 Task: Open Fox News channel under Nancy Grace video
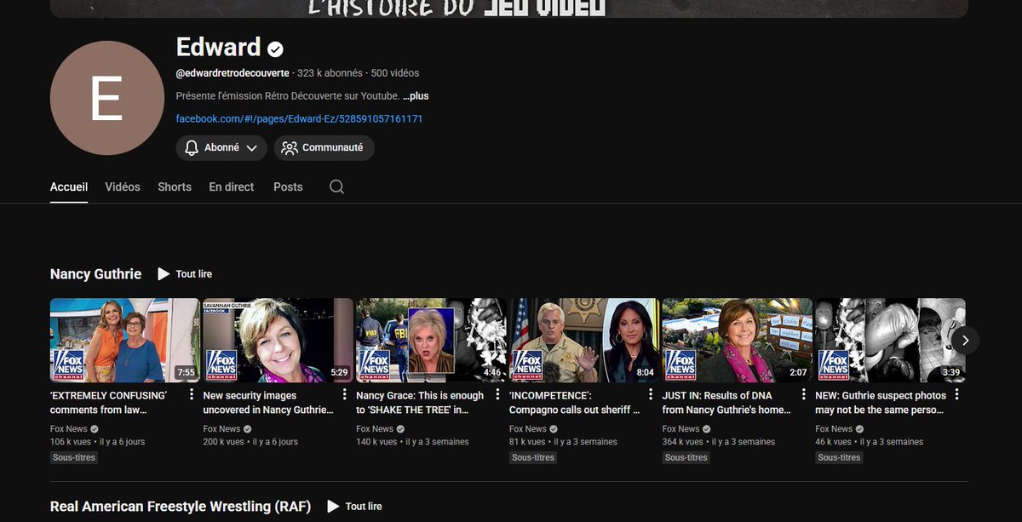pyautogui.click(x=375, y=429)
